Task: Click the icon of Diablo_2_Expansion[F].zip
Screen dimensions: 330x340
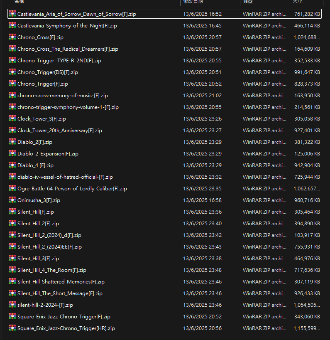Action: pyautogui.click(x=12, y=153)
